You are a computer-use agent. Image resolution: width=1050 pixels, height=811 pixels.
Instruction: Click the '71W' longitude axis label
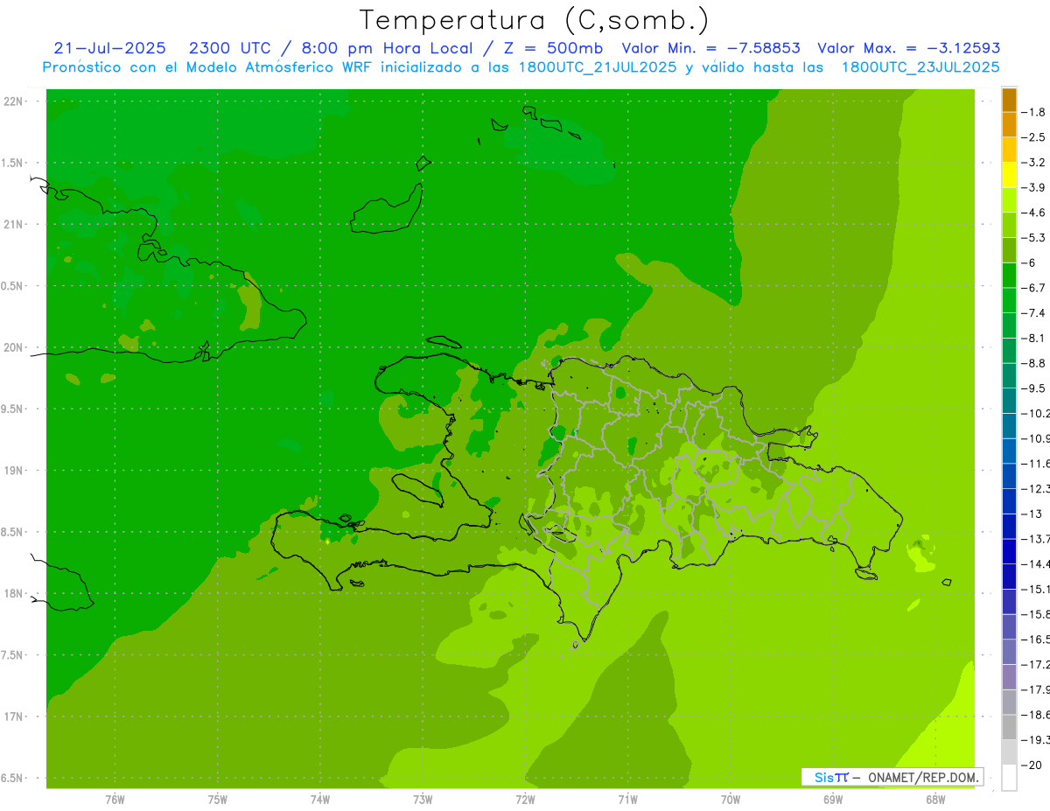point(627,800)
